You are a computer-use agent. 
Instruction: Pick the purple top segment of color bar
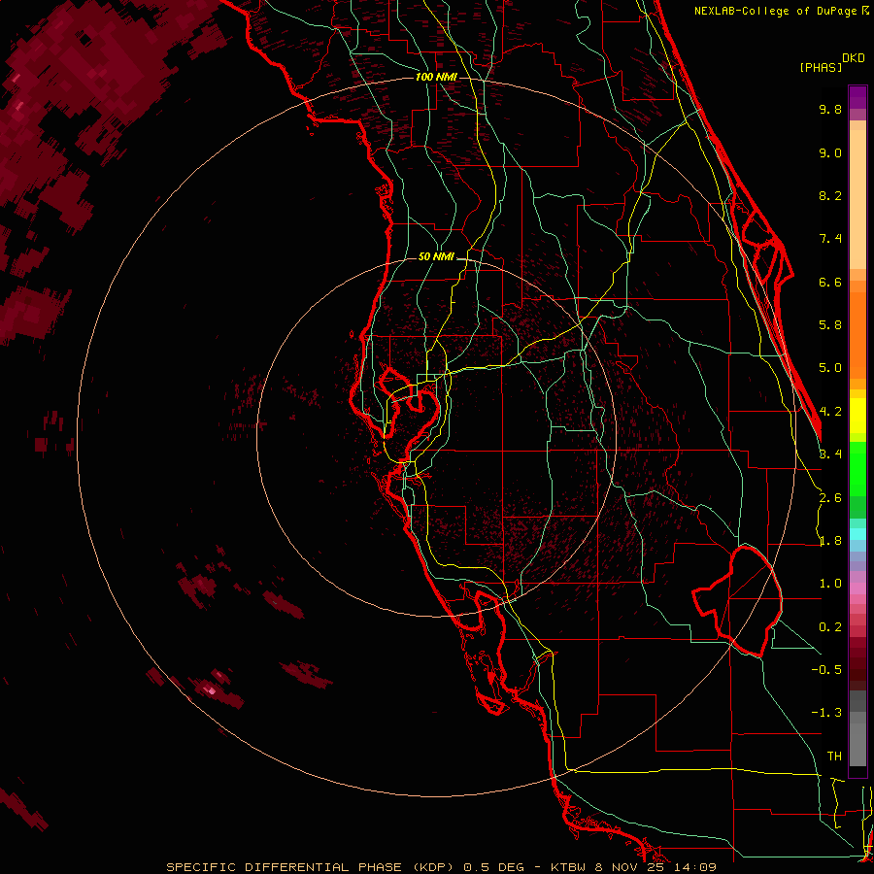tap(857, 97)
